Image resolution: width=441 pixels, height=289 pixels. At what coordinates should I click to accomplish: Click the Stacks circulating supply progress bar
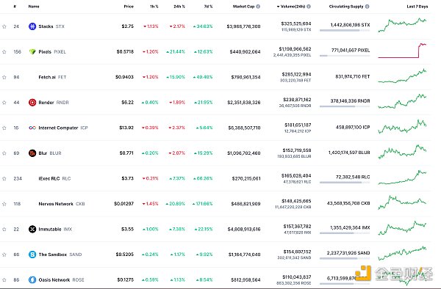pyautogui.click(x=345, y=30)
